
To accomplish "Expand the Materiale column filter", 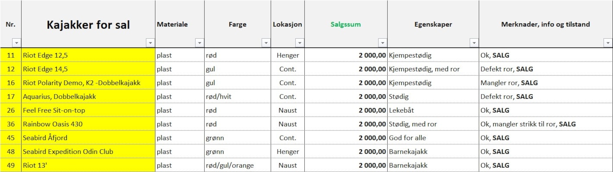I will coord(199,43).
